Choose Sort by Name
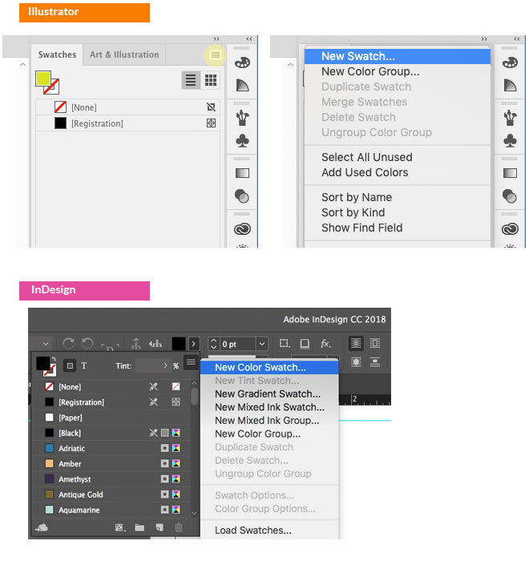 click(x=398, y=197)
